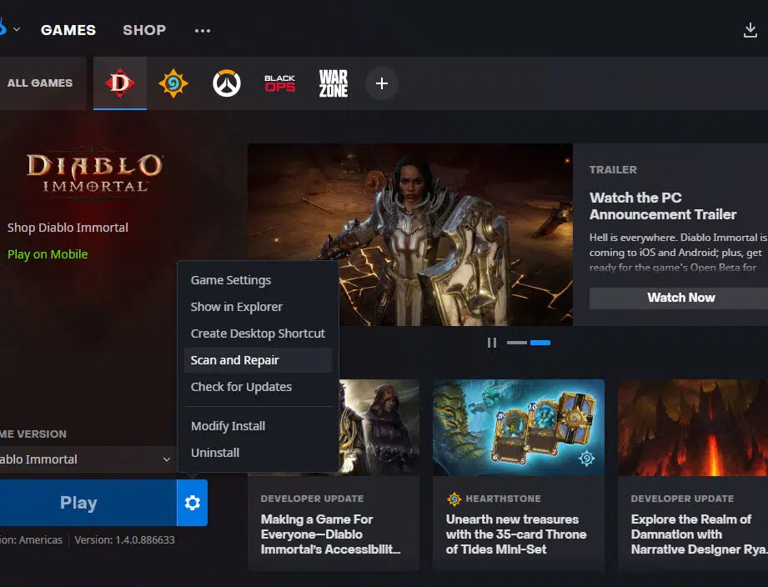The image size is (768, 587).
Task: Open the SHOP tab
Action: coord(144,30)
